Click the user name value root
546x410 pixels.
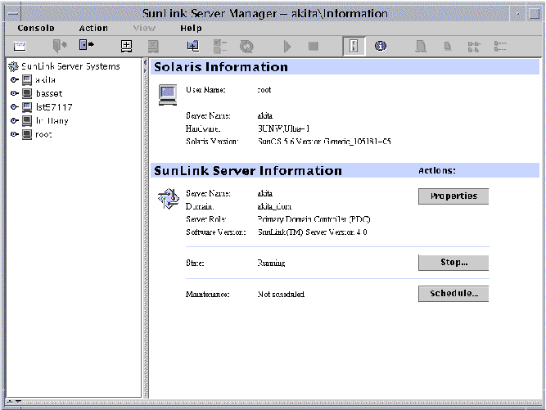[264, 90]
